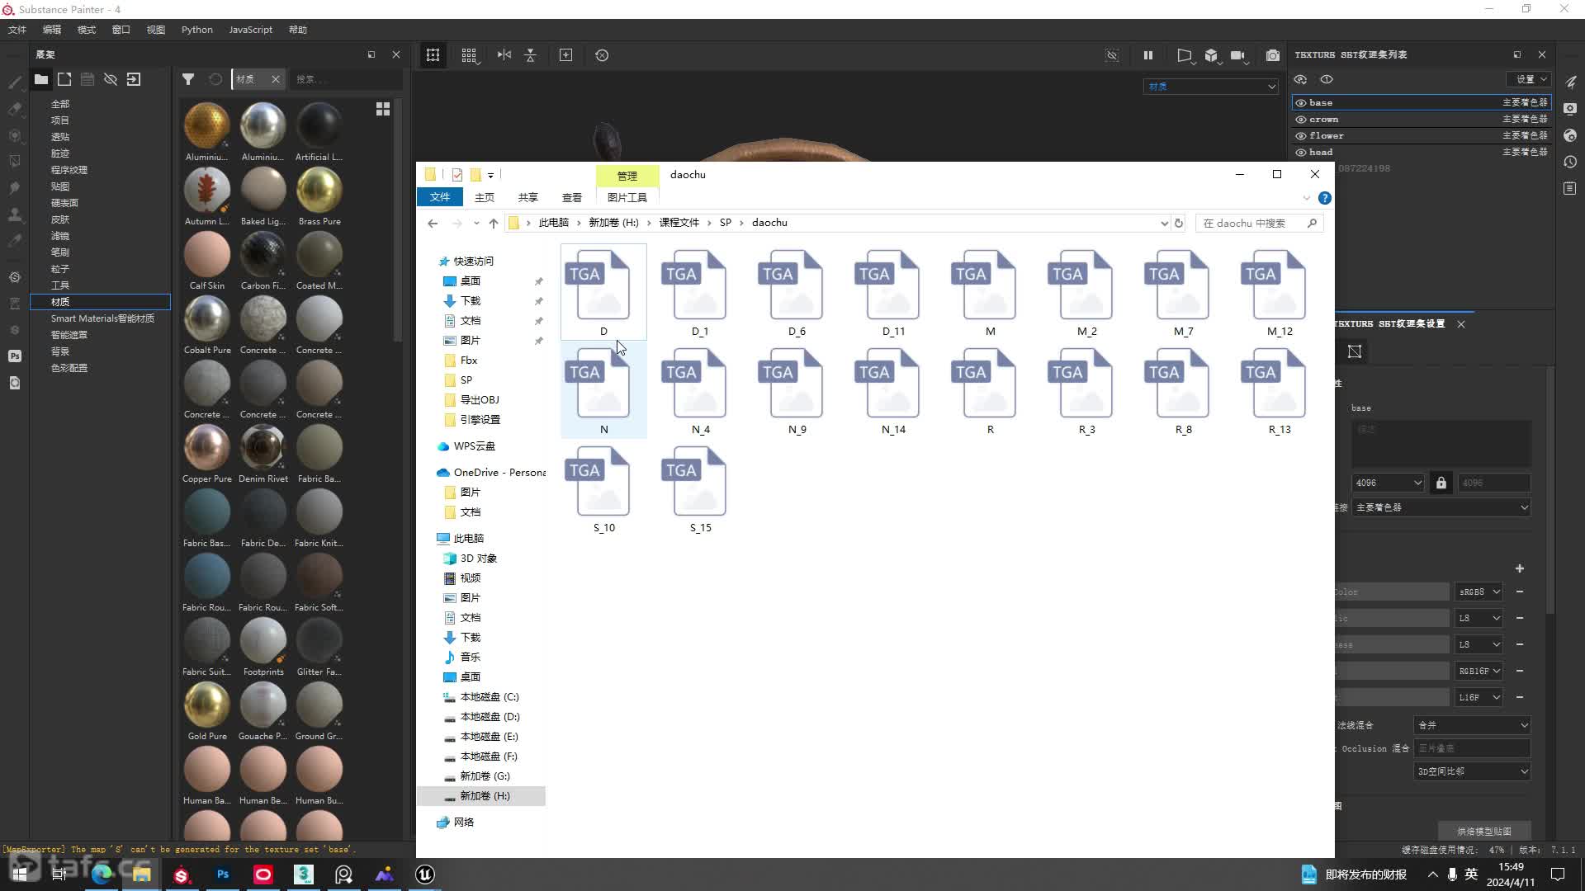The height and width of the screenshot is (891, 1585).
Task: Open 本地磁盘 (C:) in Explorer sidebar
Action: click(489, 697)
